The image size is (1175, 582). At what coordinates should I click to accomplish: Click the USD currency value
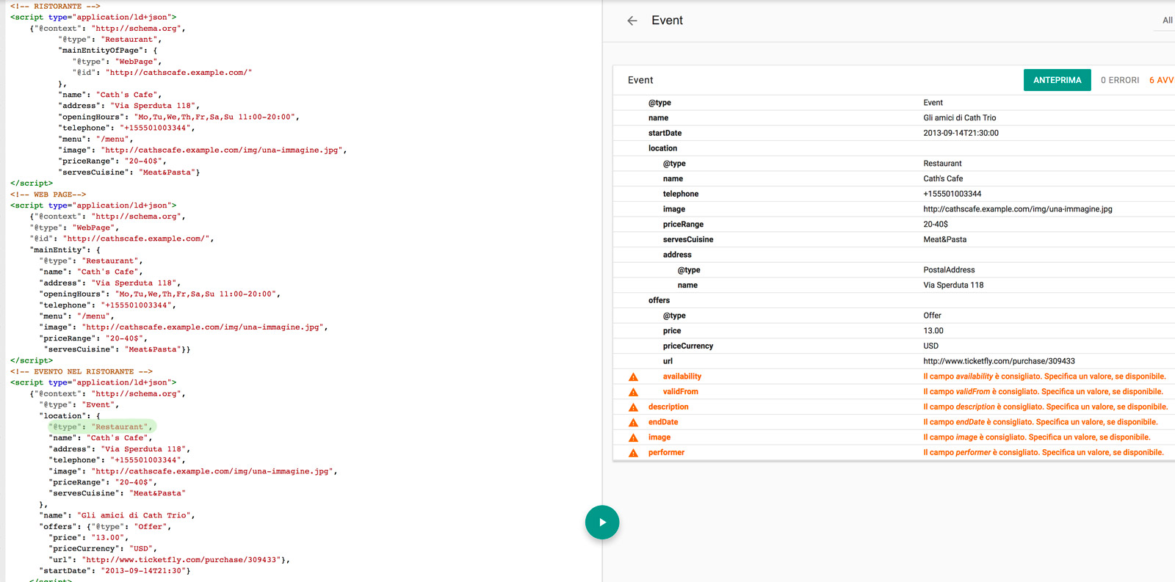pos(930,346)
